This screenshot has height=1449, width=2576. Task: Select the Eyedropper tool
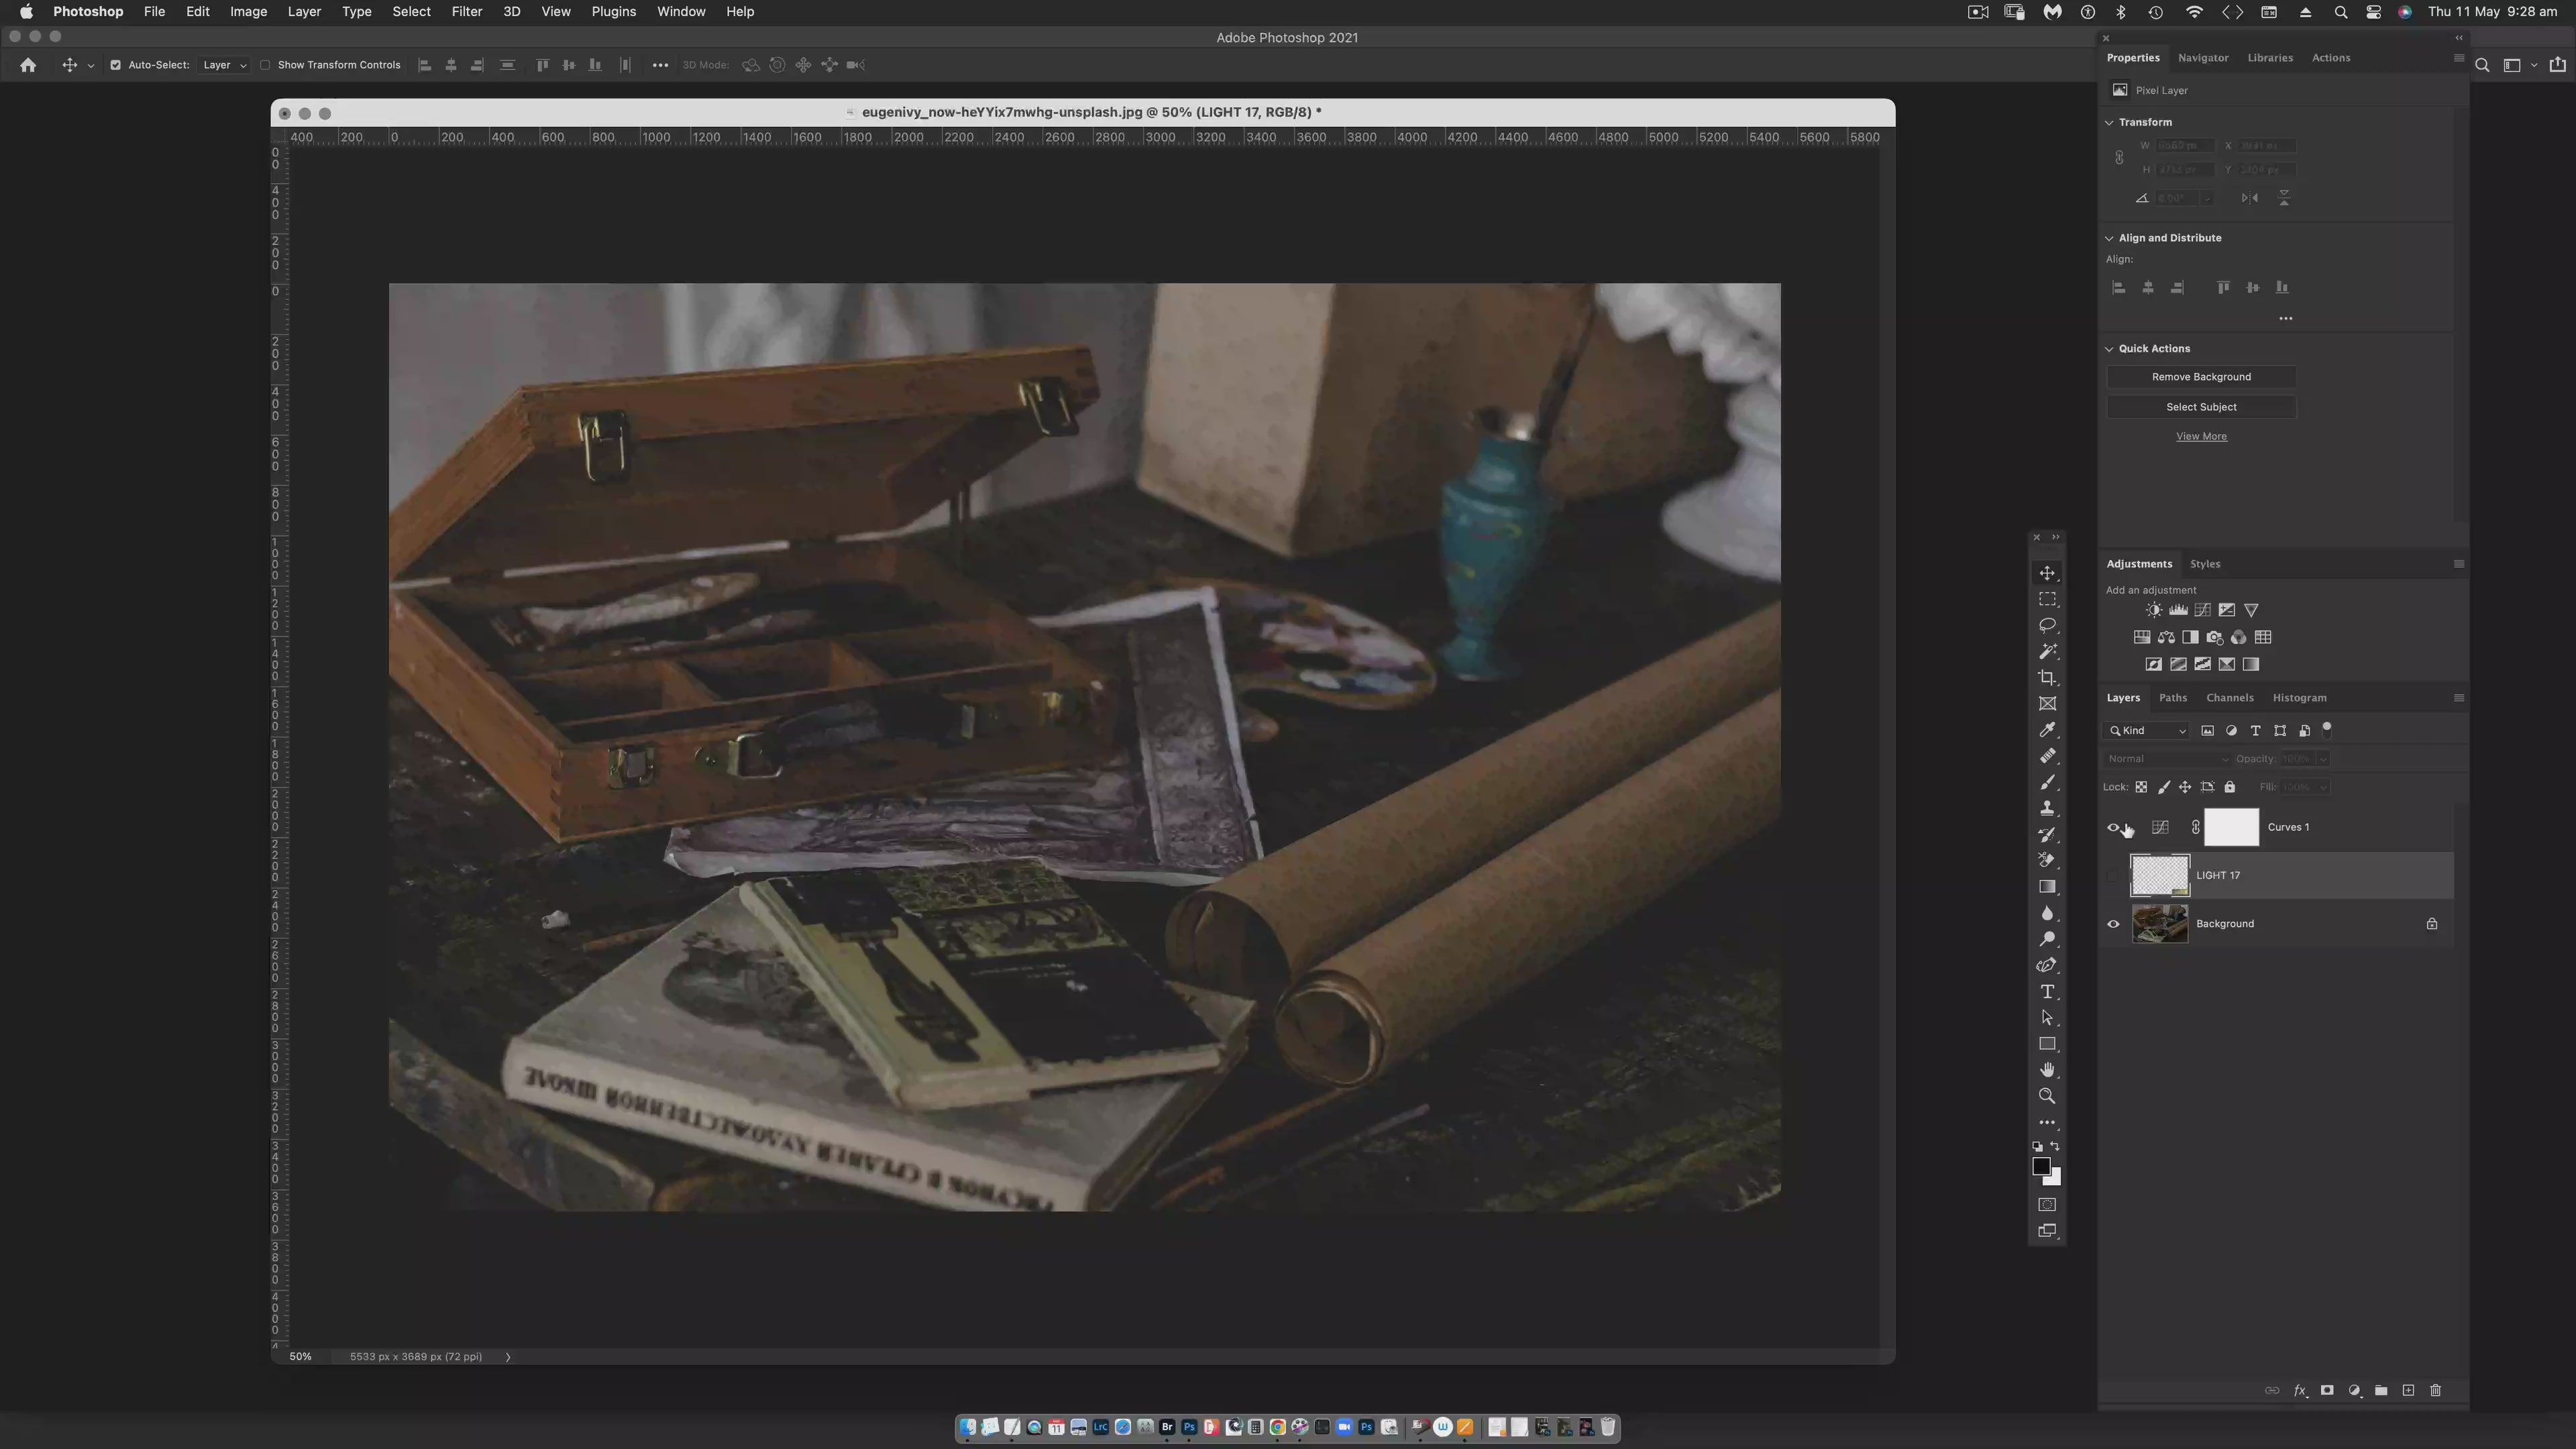[x=2047, y=730]
